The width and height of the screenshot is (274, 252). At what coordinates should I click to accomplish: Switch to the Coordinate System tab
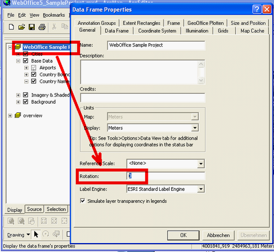157,31
